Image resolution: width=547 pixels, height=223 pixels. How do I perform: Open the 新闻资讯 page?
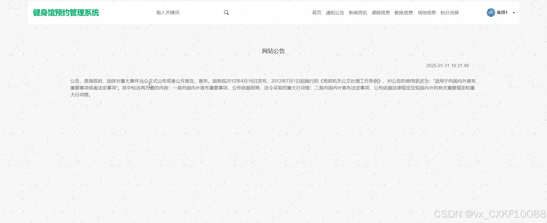(x=358, y=13)
